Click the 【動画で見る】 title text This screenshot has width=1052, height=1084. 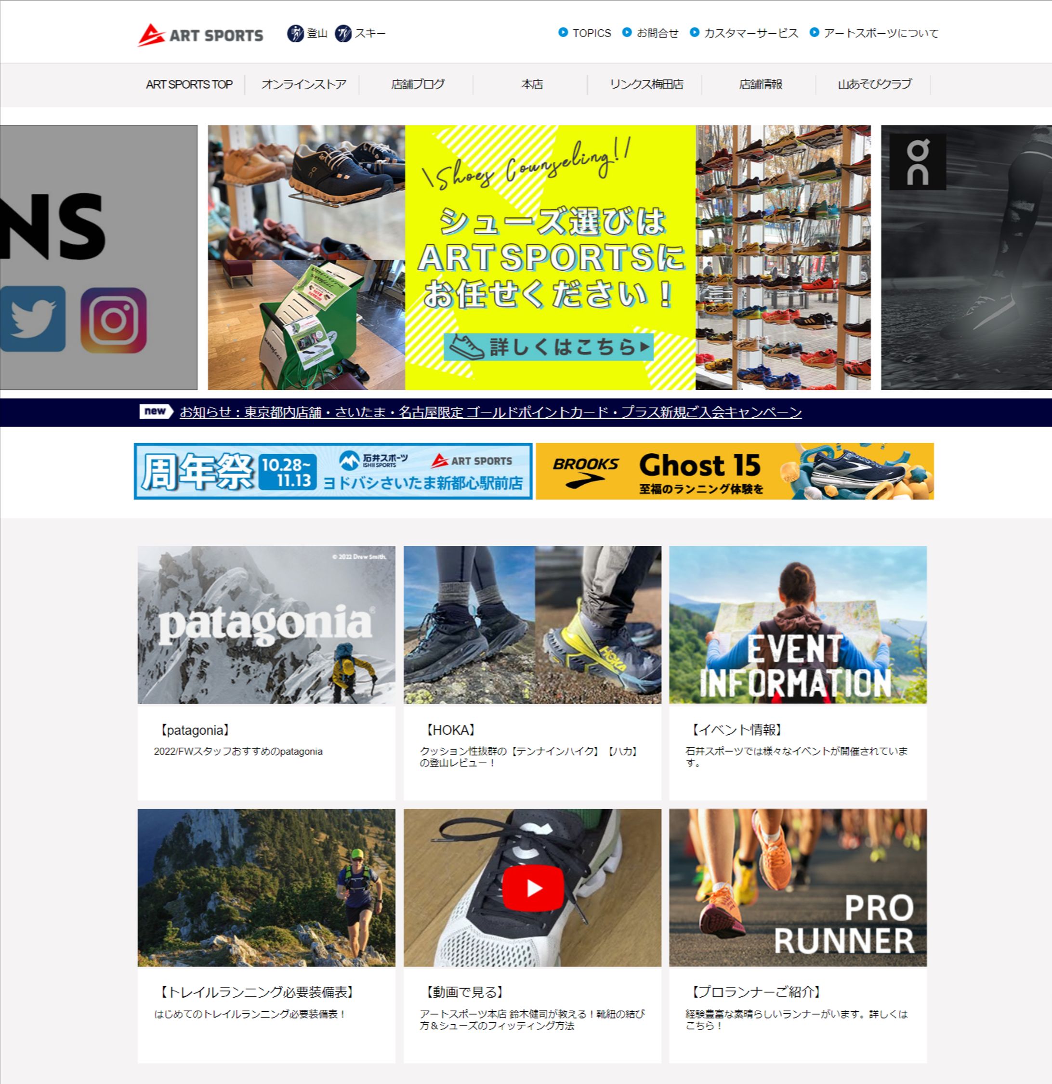pos(464,992)
